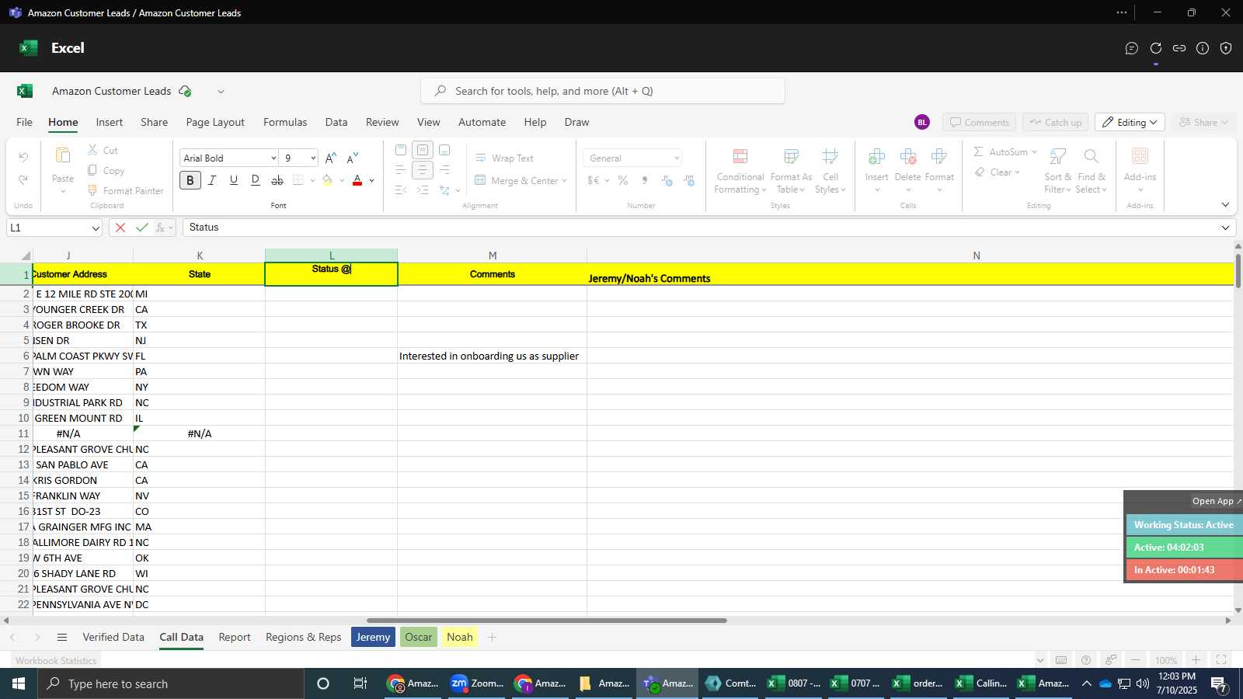Click the Comments button
1243x699 pixels.
point(980,123)
